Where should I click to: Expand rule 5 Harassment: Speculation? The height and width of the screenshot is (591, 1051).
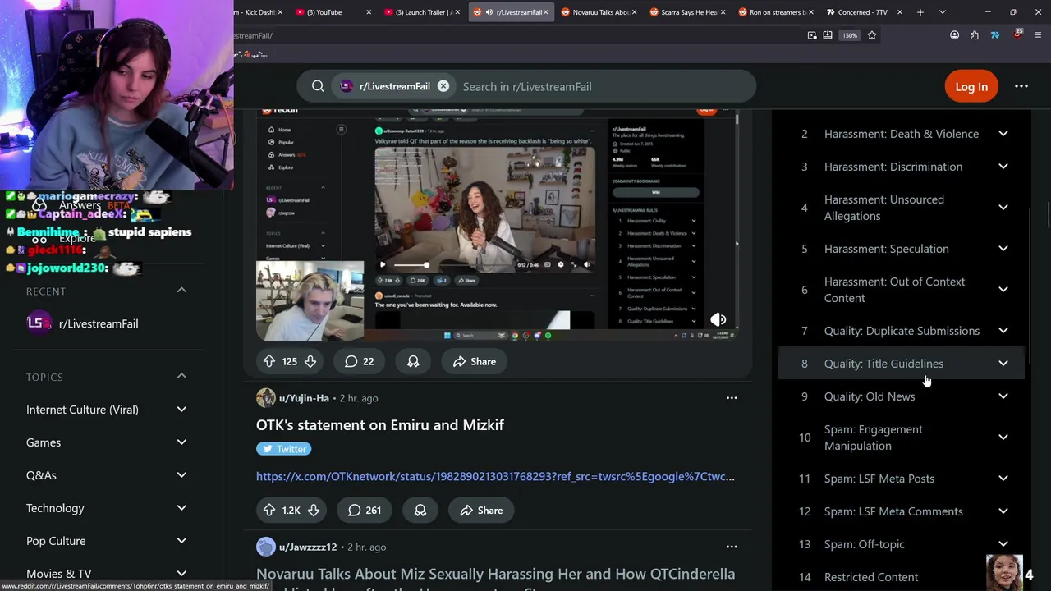(x=902, y=249)
